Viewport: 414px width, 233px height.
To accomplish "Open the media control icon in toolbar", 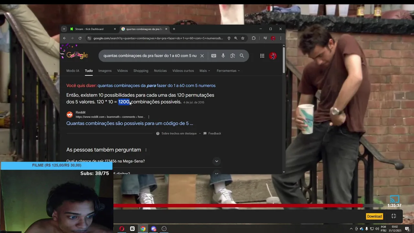I will pyautogui.click(x=265, y=38).
